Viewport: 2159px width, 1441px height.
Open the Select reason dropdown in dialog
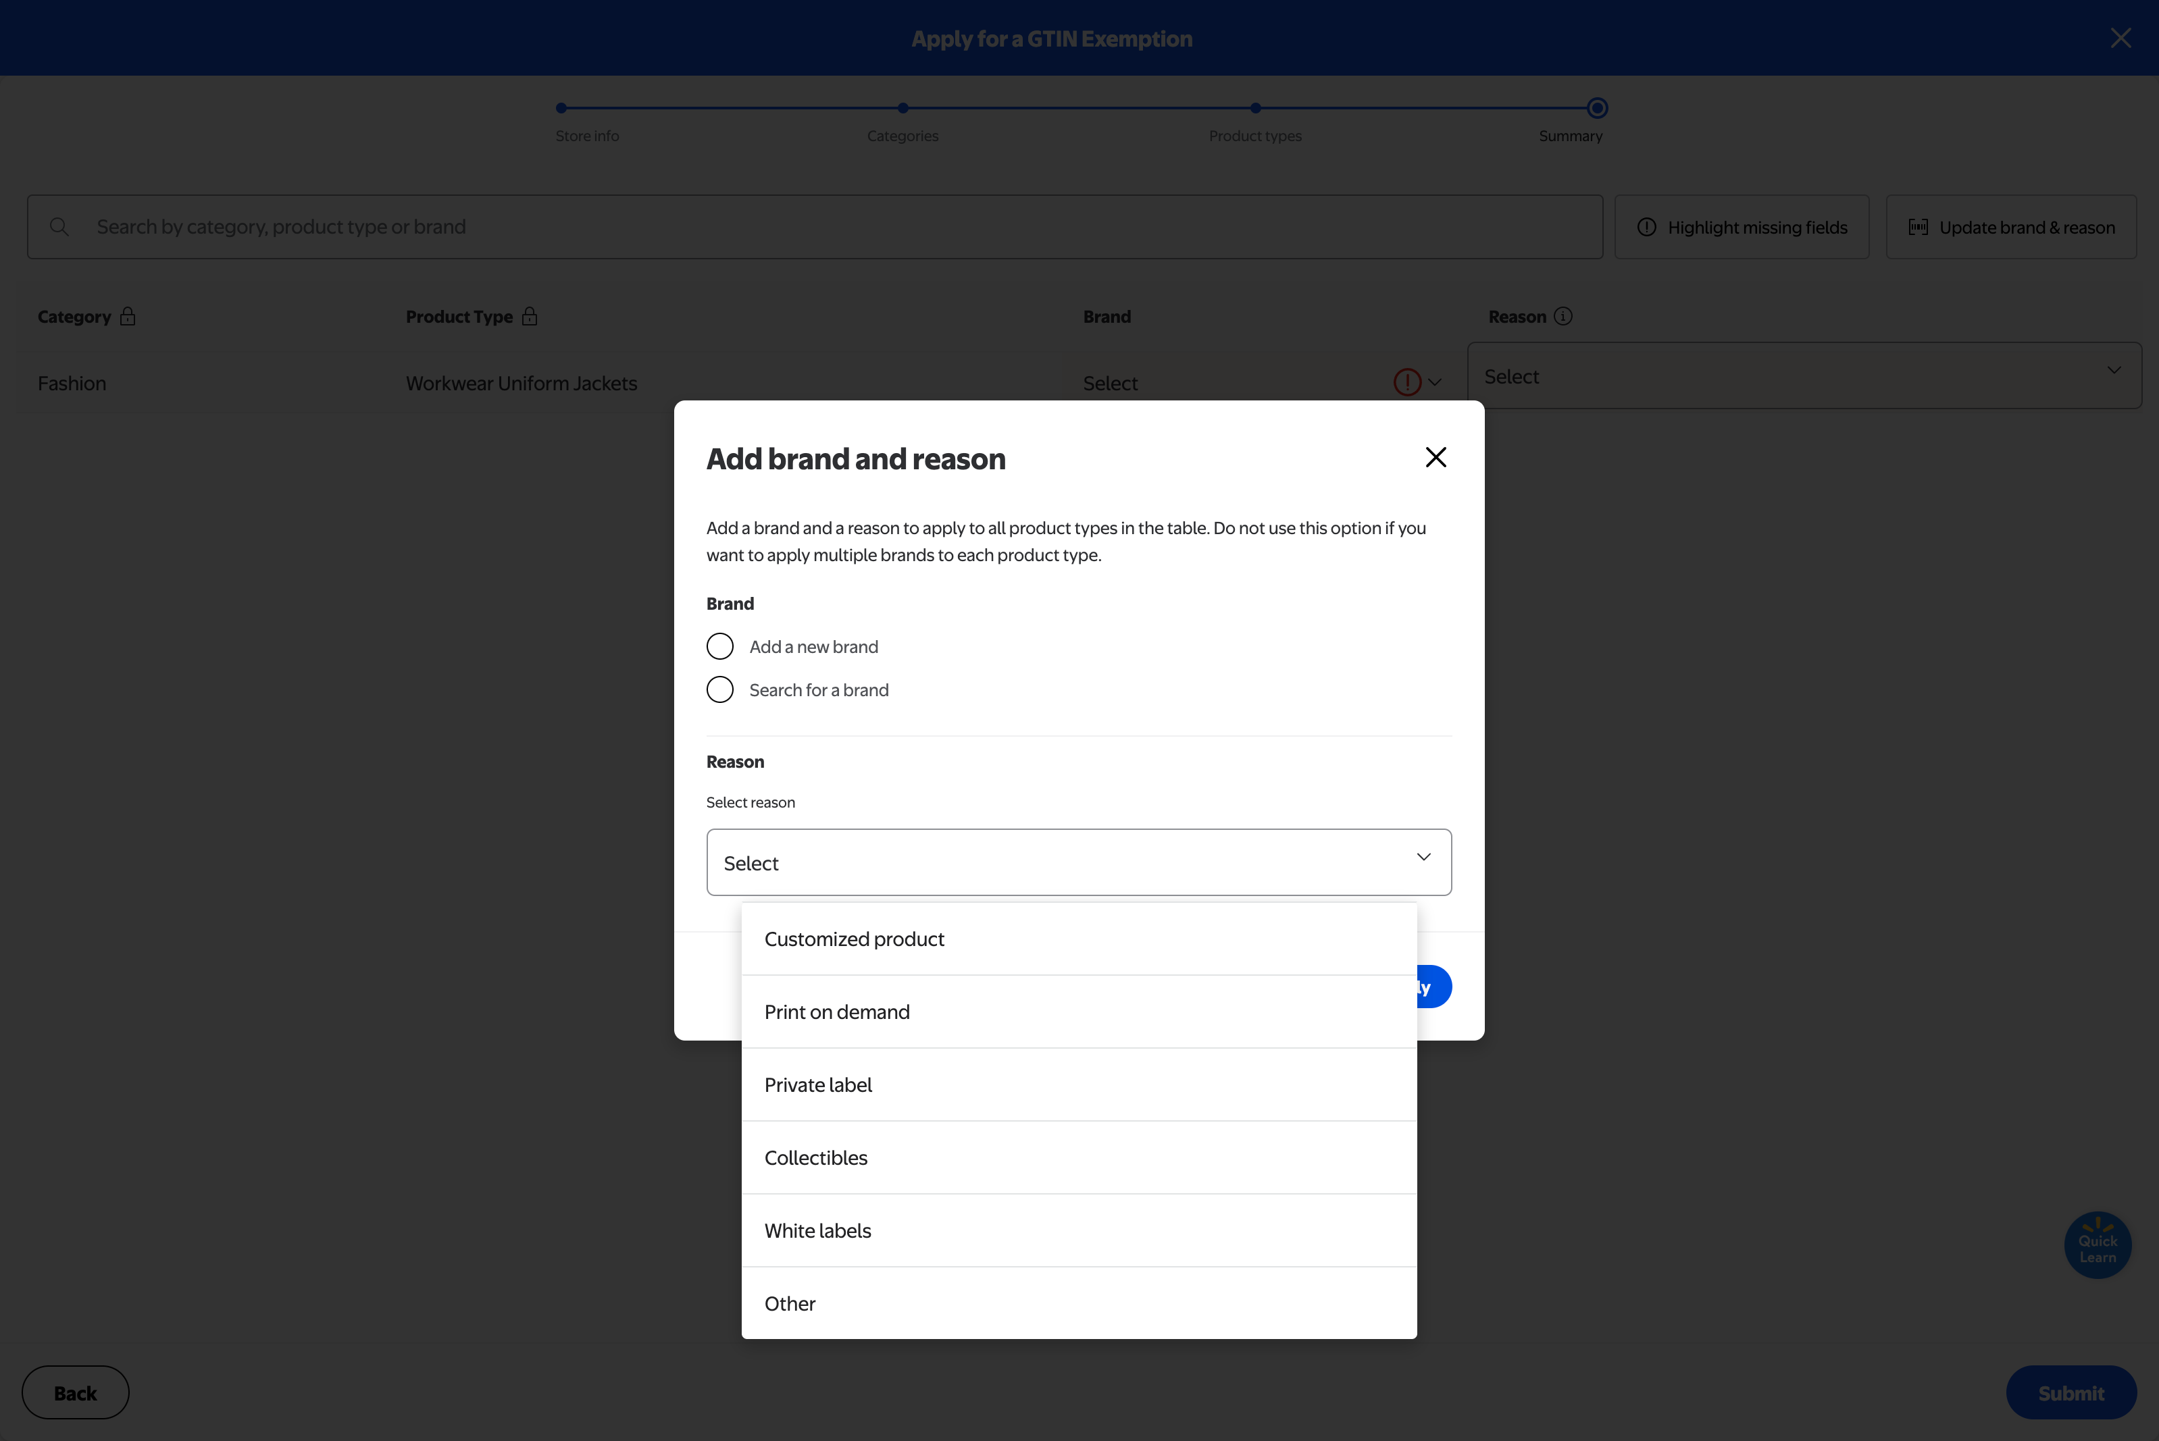pos(1079,862)
